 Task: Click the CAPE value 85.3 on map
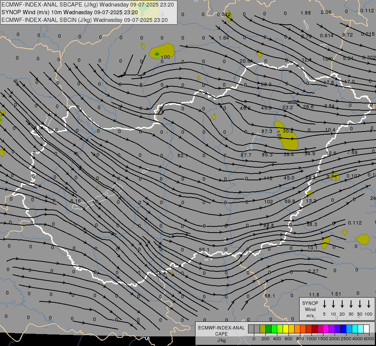pos(267,155)
